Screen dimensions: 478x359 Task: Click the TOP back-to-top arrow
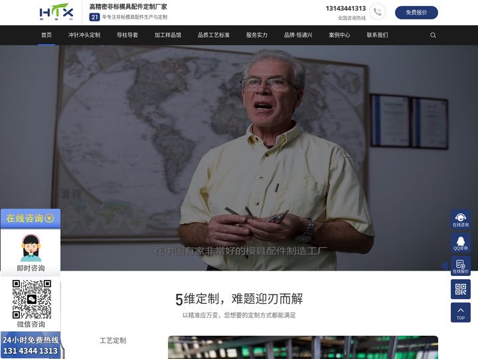[x=460, y=312]
